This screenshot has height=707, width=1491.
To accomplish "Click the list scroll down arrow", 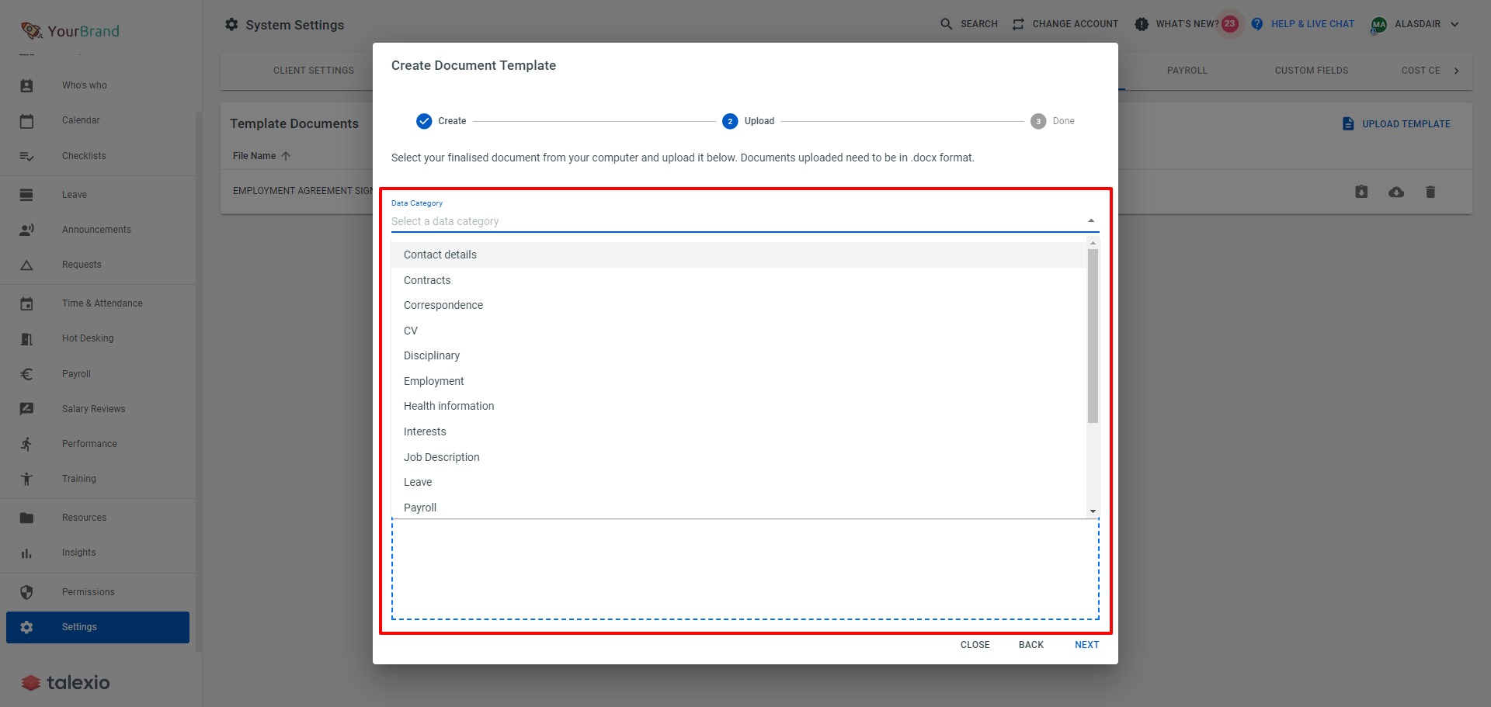I will point(1093,511).
